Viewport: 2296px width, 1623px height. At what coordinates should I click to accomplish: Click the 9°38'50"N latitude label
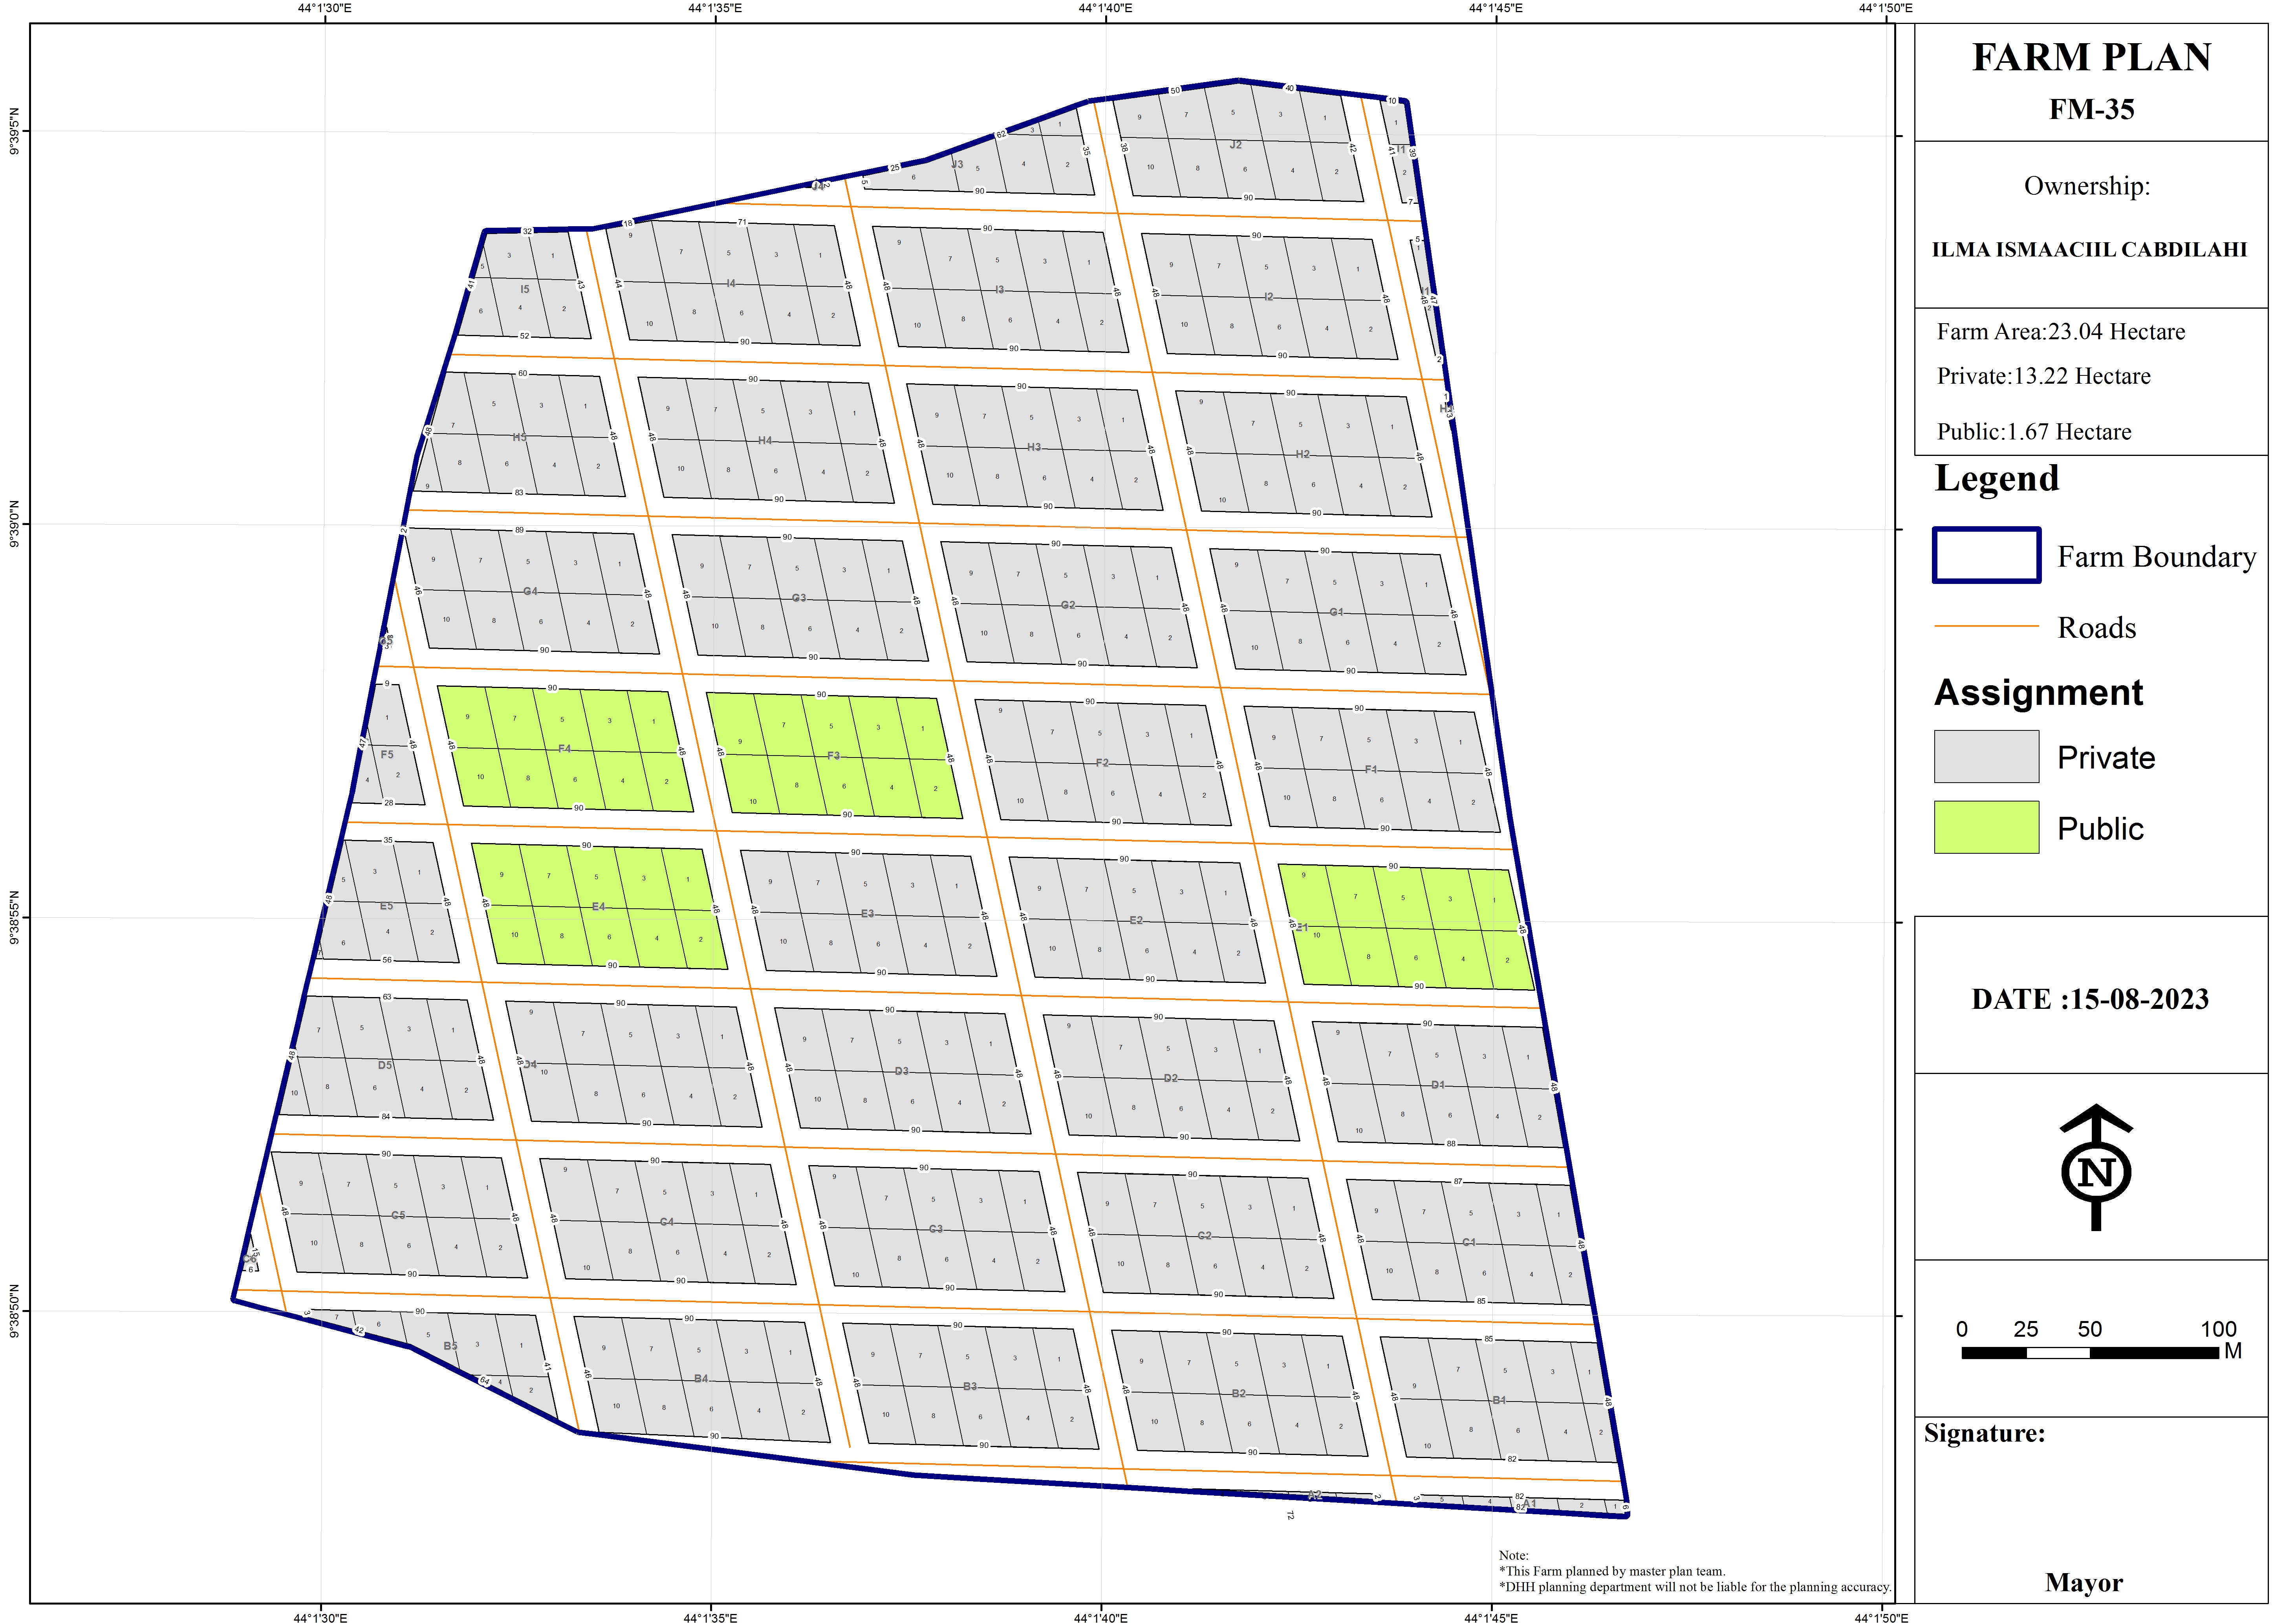pyautogui.click(x=14, y=1311)
